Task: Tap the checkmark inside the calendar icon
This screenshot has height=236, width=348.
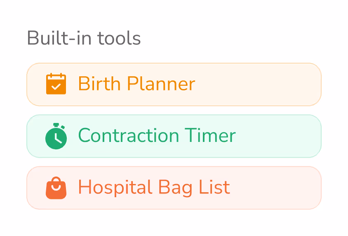Action: 56,87
